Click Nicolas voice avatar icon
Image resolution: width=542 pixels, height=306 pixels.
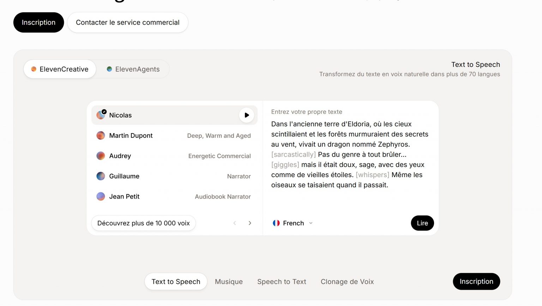[x=101, y=115]
